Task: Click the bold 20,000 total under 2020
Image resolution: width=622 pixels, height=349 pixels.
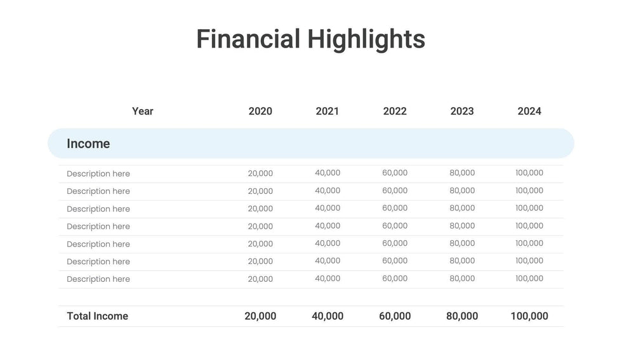Action: click(260, 316)
